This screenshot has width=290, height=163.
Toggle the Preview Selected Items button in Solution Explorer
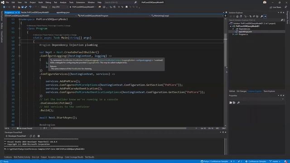265,16
